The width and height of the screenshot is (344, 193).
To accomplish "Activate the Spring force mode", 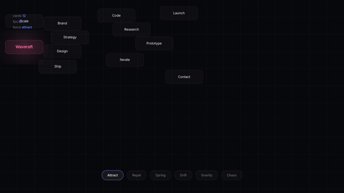I will click(160, 175).
